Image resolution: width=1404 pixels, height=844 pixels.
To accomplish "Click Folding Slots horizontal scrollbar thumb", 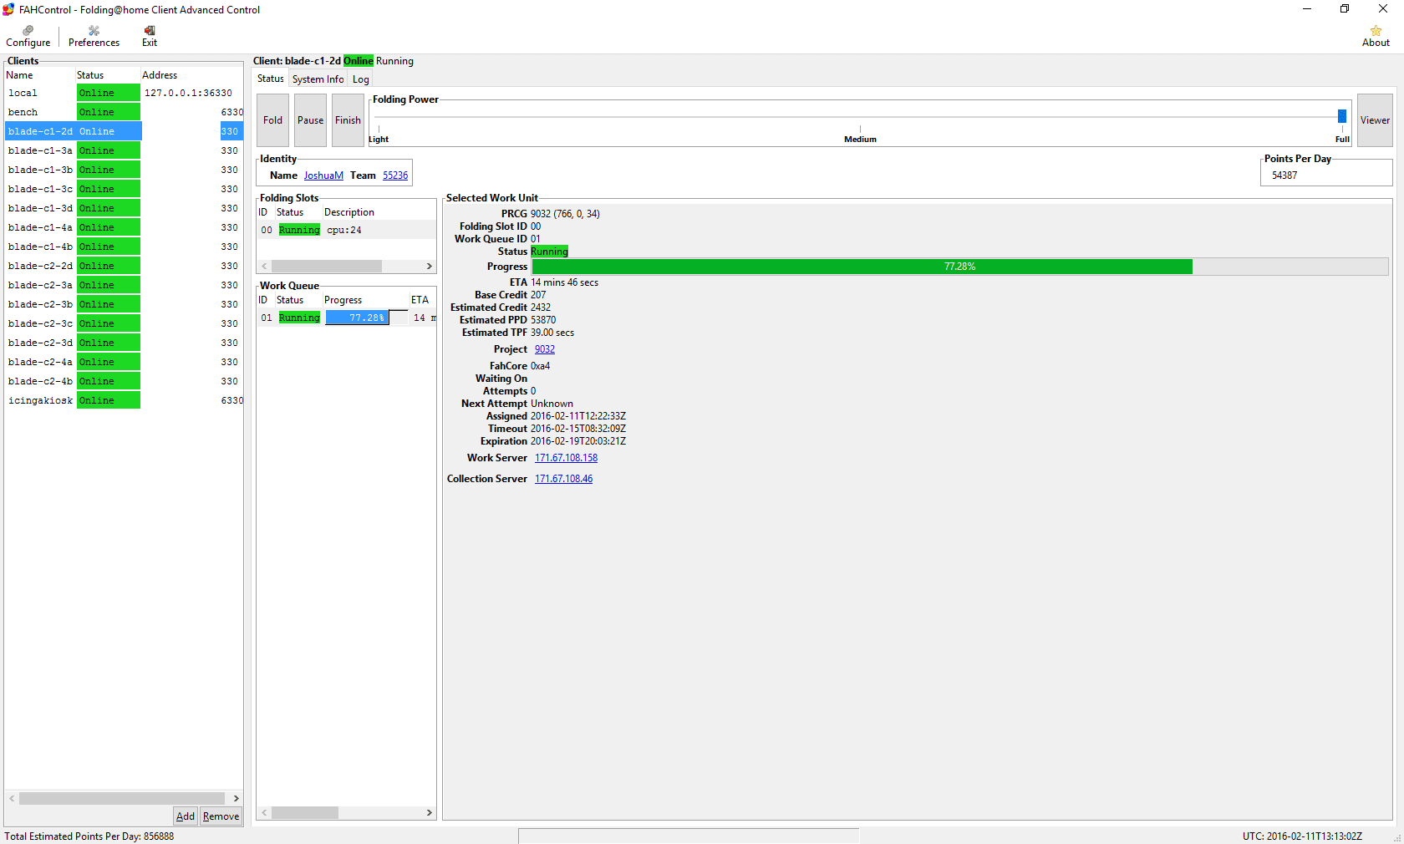I will pos(327,267).
